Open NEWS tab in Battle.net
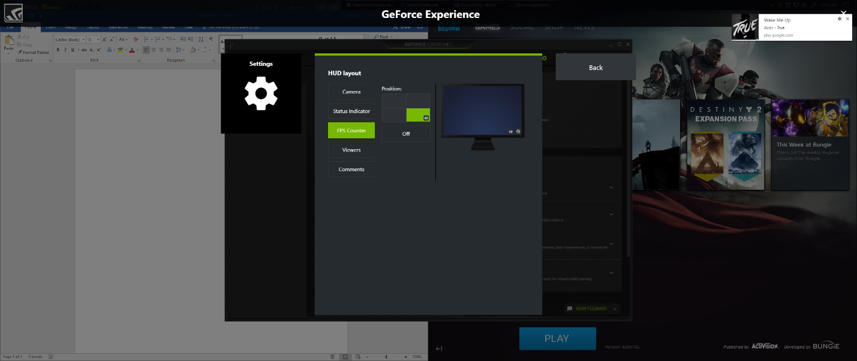 [584, 27]
